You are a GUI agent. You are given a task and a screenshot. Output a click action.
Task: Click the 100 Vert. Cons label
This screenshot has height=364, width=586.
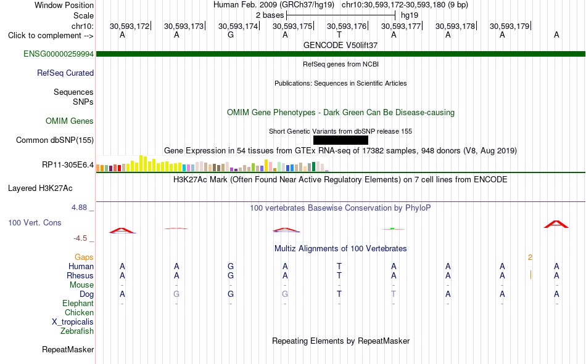tap(35, 222)
